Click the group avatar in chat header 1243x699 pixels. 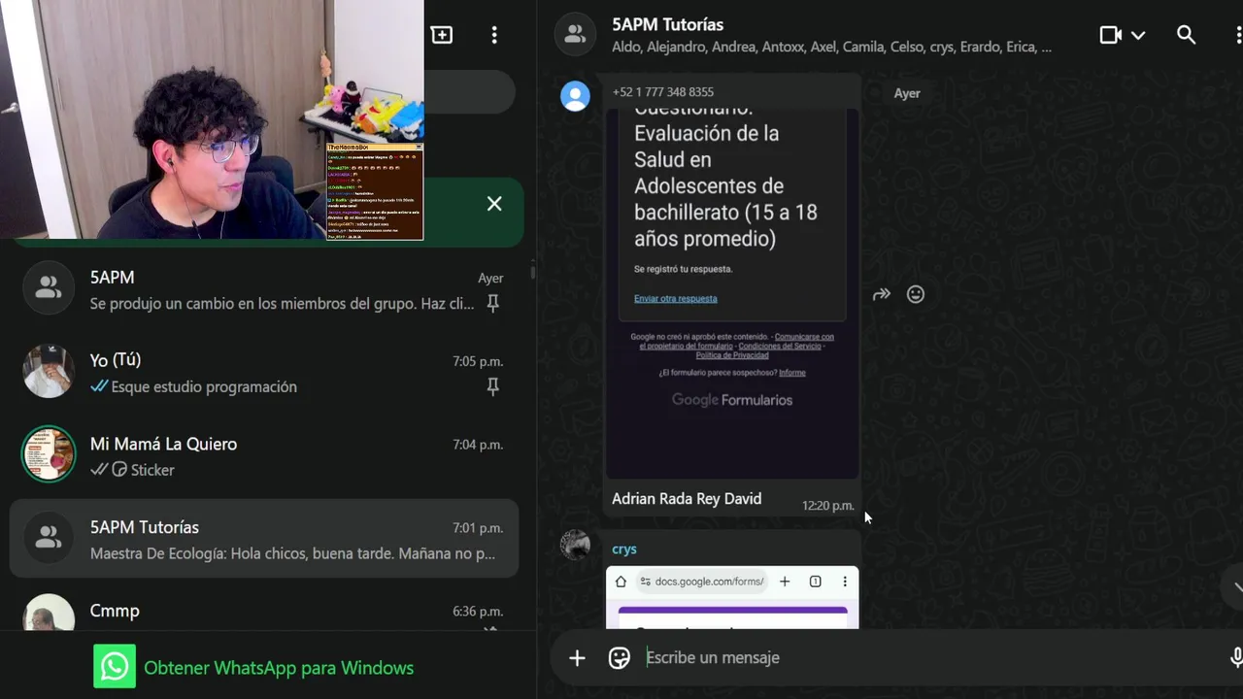(575, 35)
